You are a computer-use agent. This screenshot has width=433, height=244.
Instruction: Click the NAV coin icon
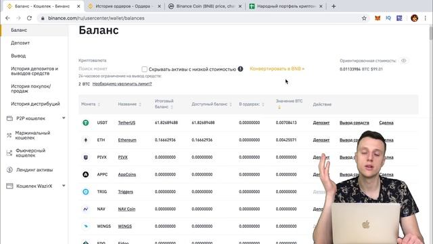(86, 209)
